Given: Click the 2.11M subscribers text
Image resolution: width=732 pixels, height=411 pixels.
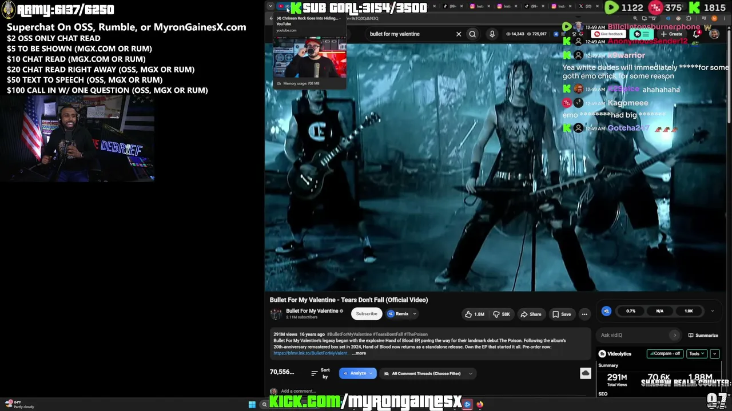Looking at the screenshot, I should click(301, 317).
